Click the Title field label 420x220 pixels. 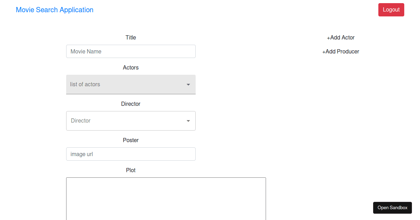pos(131,38)
